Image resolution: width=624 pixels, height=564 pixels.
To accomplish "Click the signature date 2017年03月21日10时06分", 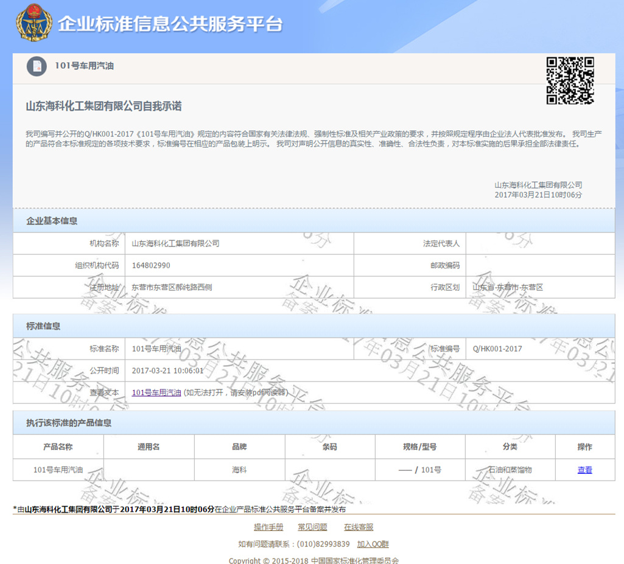I will click(538, 195).
